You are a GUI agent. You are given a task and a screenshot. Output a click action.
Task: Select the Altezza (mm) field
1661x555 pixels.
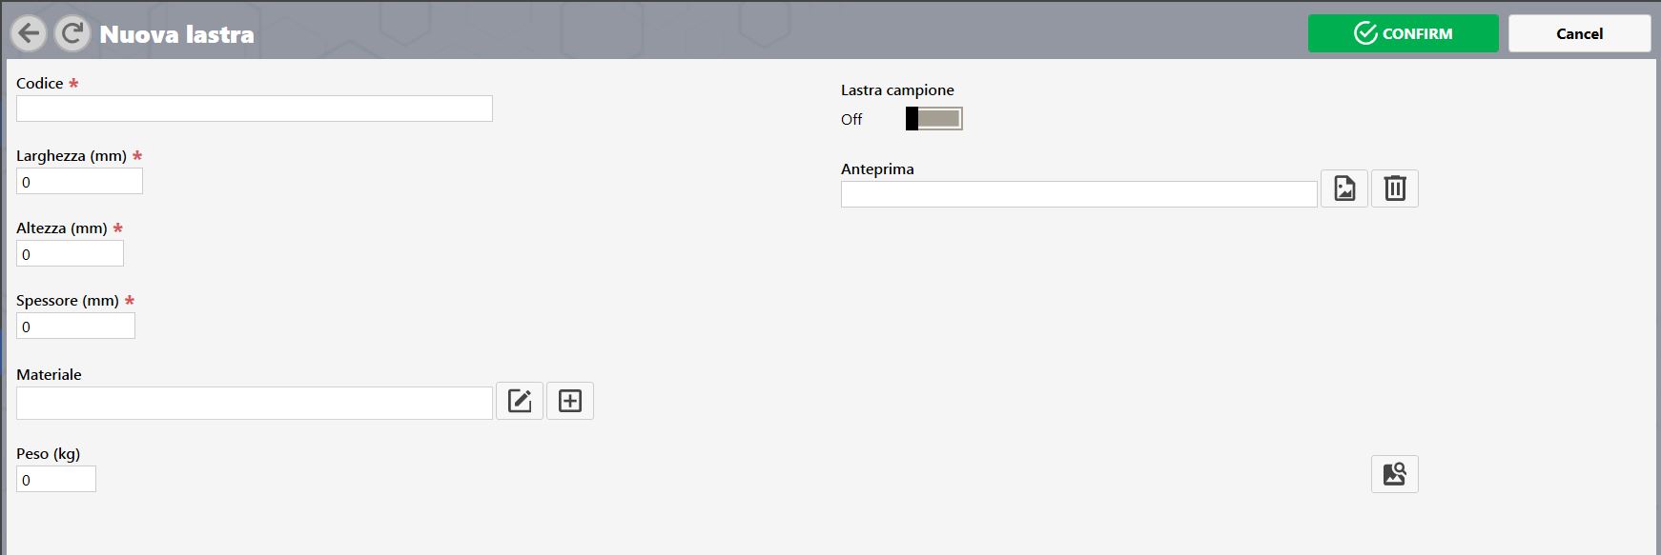coord(70,253)
